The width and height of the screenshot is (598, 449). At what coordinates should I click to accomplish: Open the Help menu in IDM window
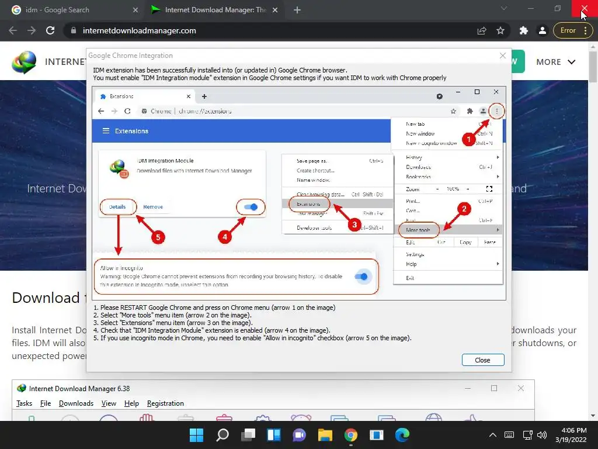point(131,403)
